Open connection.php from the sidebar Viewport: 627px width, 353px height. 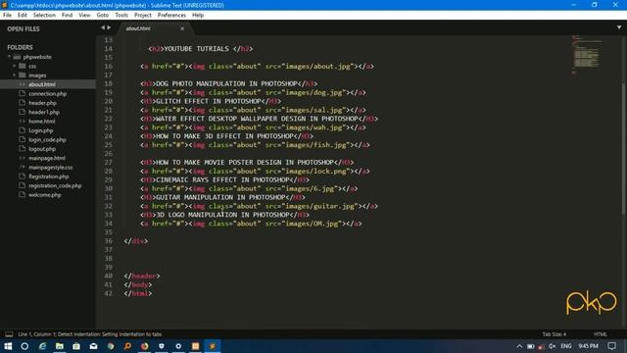48,94
